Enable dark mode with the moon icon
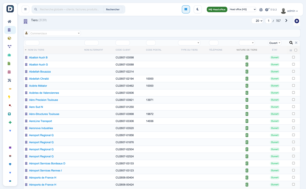Image resolution: width=306 pixels, height=189 pixels. click(x=198, y=9)
